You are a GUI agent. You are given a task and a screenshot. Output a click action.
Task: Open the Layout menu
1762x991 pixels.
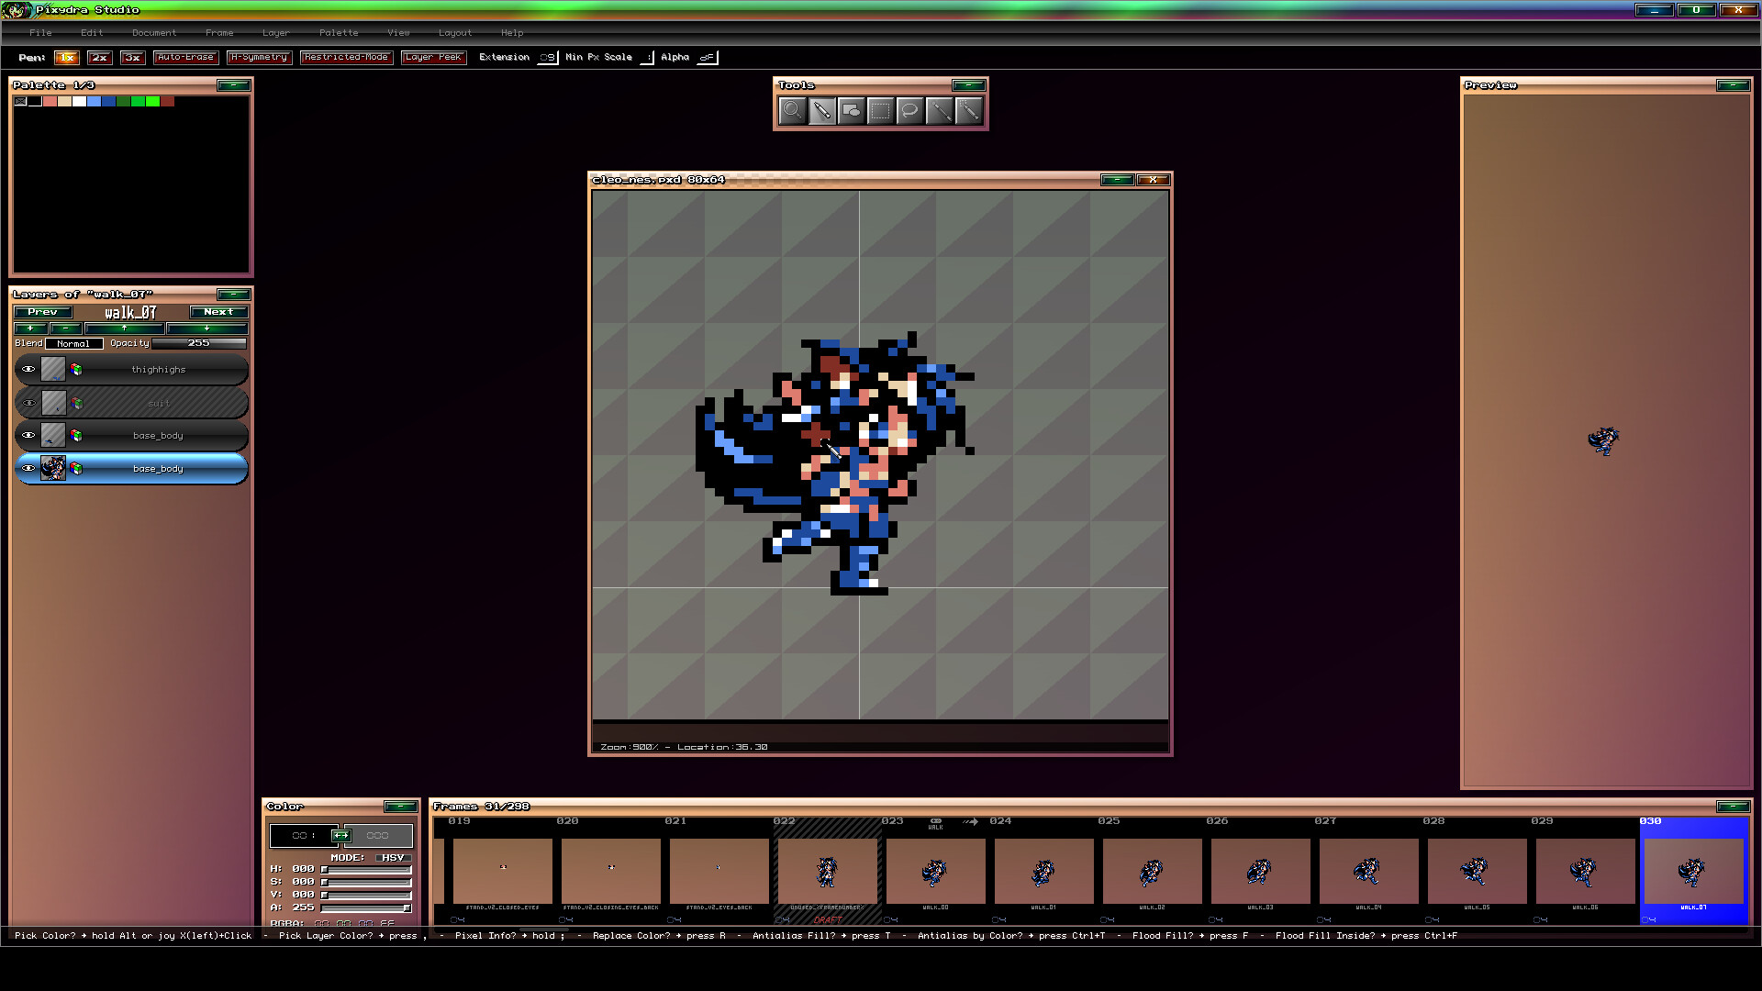click(x=455, y=33)
